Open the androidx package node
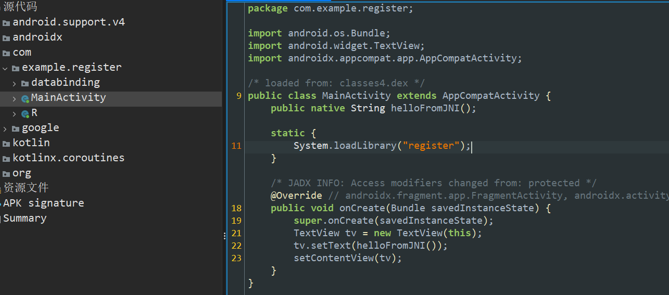The image size is (669, 295). click(x=37, y=37)
